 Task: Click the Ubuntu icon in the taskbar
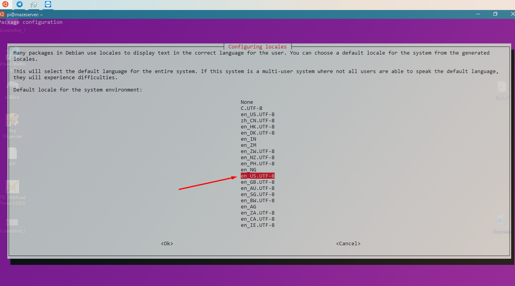[x=5, y=5]
